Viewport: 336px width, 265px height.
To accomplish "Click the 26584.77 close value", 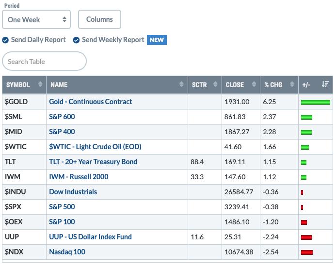I will (239, 192).
